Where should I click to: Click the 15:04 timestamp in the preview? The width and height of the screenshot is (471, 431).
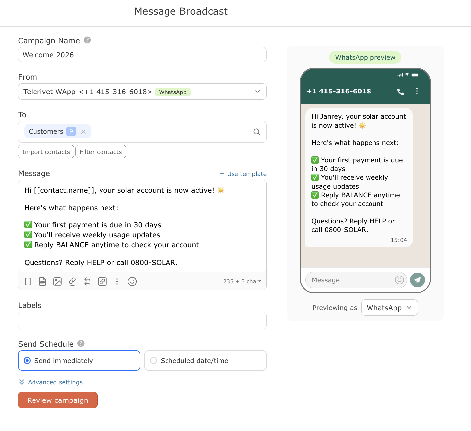coord(399,240)
